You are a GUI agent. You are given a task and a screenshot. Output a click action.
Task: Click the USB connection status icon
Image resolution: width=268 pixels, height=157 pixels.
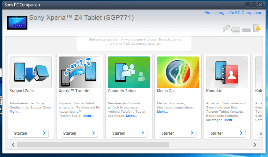point(226,29)
